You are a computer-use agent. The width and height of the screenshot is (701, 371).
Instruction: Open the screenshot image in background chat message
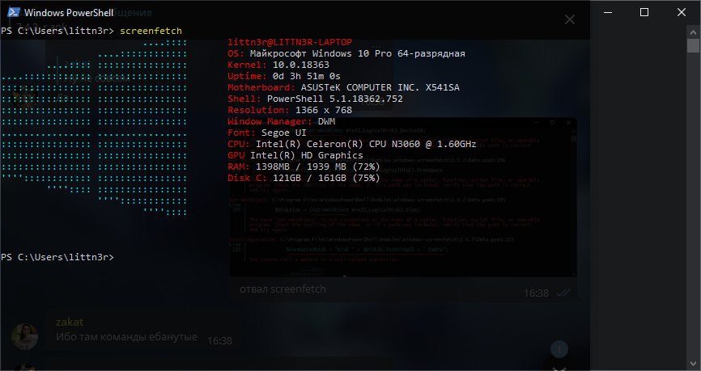pyautogui.click(x=403, y=197)
